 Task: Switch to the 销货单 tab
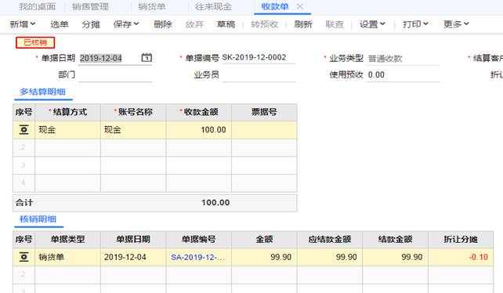click(152, 6)
